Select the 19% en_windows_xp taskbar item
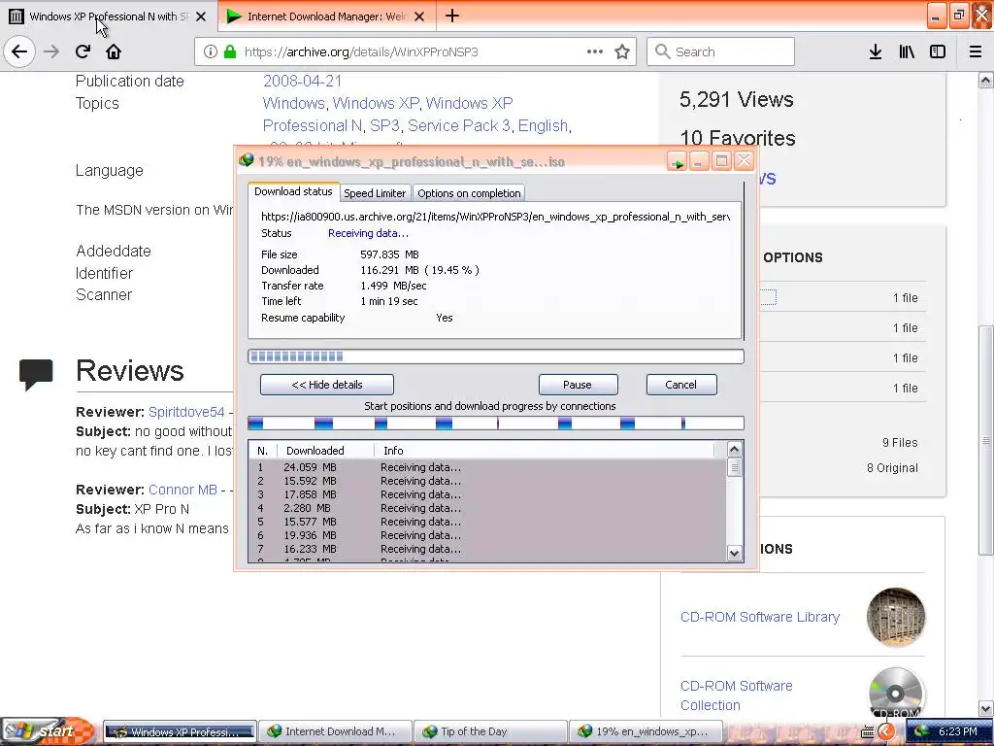994x746 pixels. coord(645,731)
